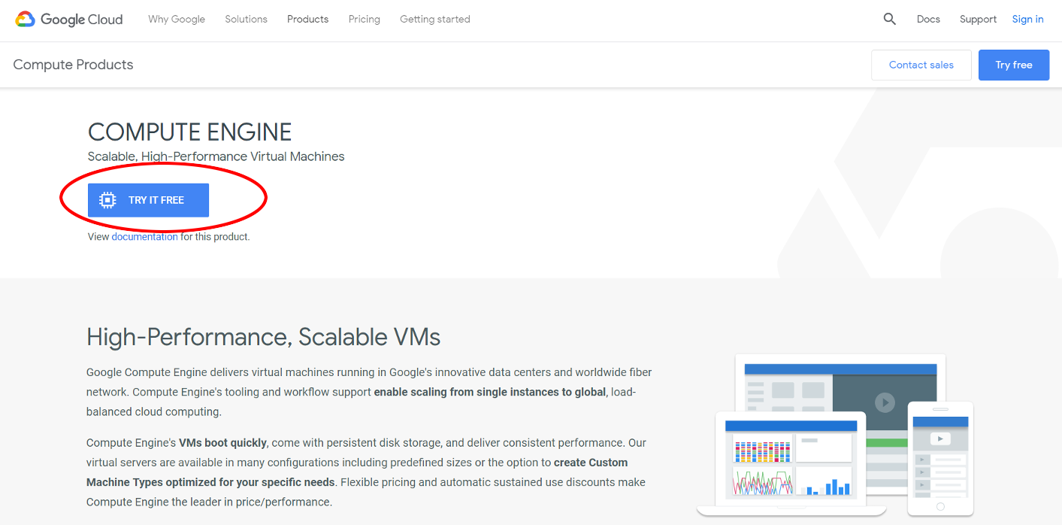The width and height of the screenshot is (1062, 525).
Task: Click the chip icon on TRY IT FREE
Action: click(108, 200)
